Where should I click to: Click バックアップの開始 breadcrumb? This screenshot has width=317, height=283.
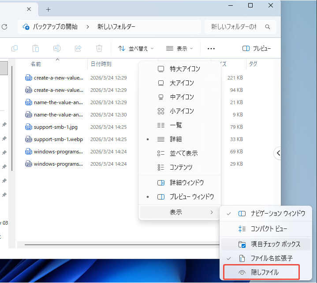pos(55,27)
